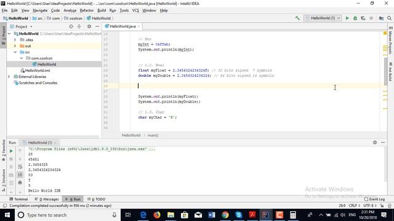Open the Favorites side tab
The image size is (394, 221).
3,150
